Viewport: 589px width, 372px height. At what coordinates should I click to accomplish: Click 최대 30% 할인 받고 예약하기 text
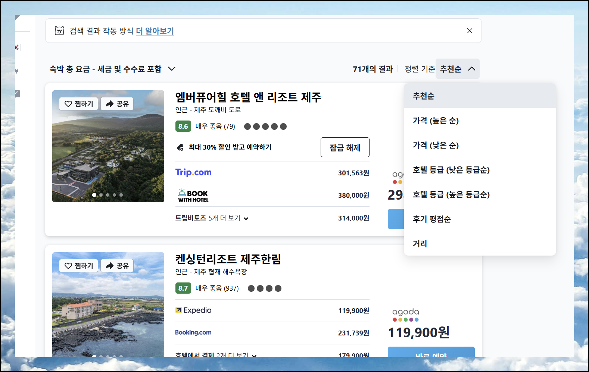click(x=230, y=147)
